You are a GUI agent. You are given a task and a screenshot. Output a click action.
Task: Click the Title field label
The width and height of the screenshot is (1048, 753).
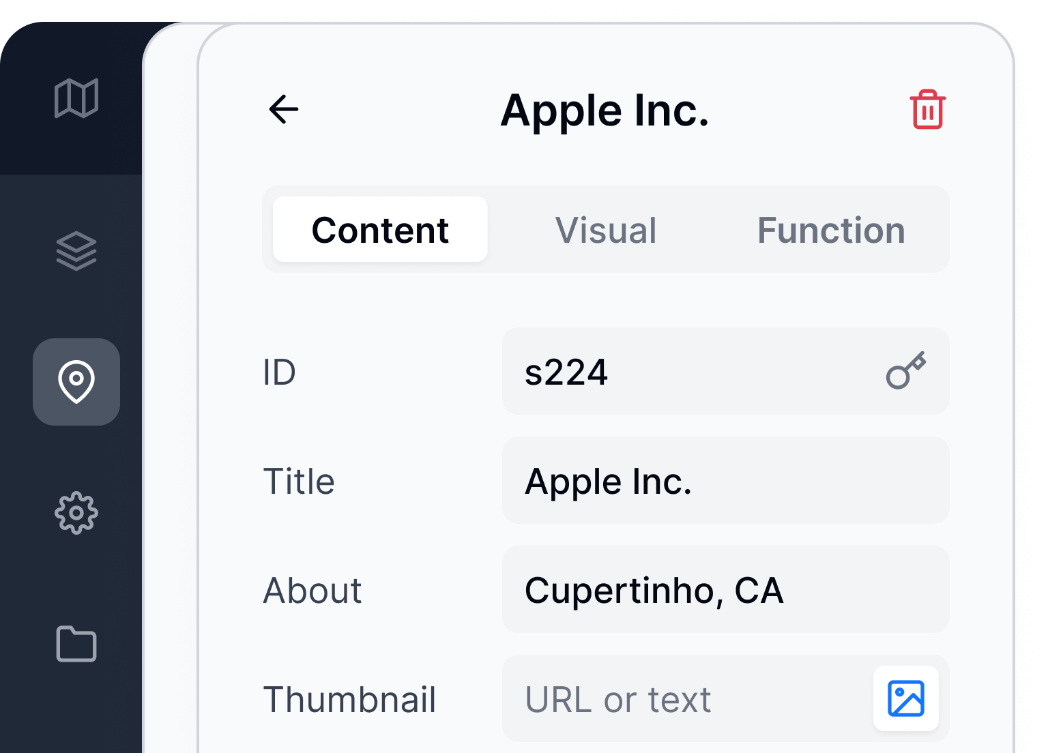click(299, 481)
